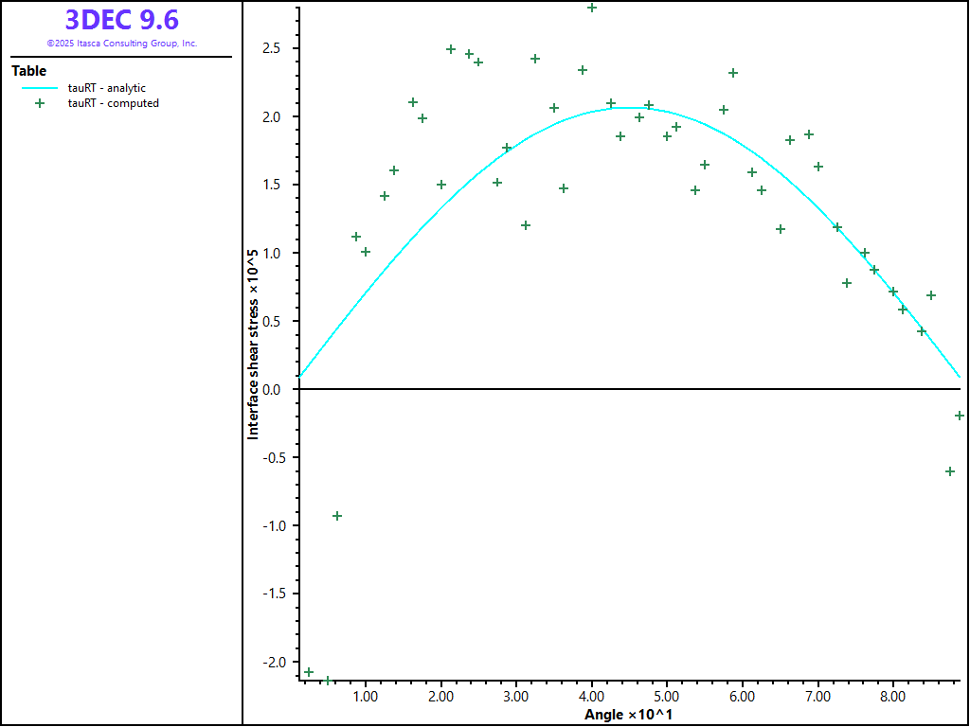Click the "Table" legend heading
This screenshot has width=970, height=727.
click(x=28, y=71)
